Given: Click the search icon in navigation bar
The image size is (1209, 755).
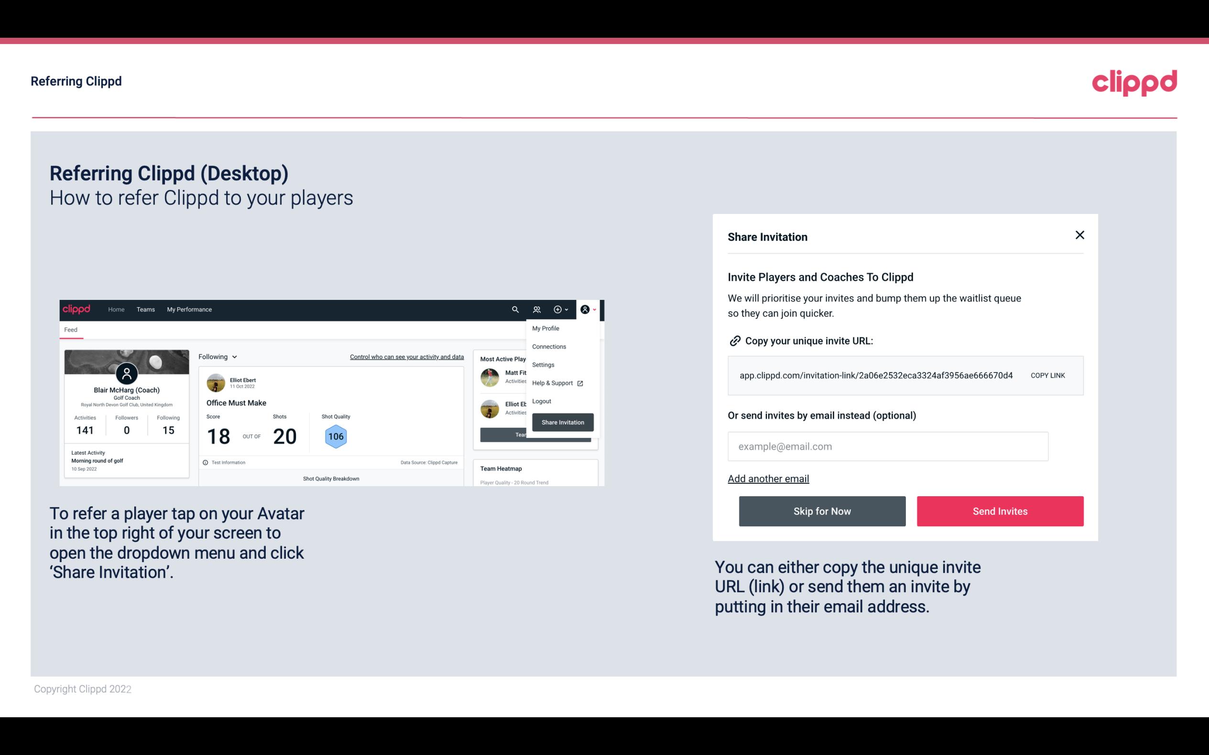Looking at the screenshot, I should point(513,309).
